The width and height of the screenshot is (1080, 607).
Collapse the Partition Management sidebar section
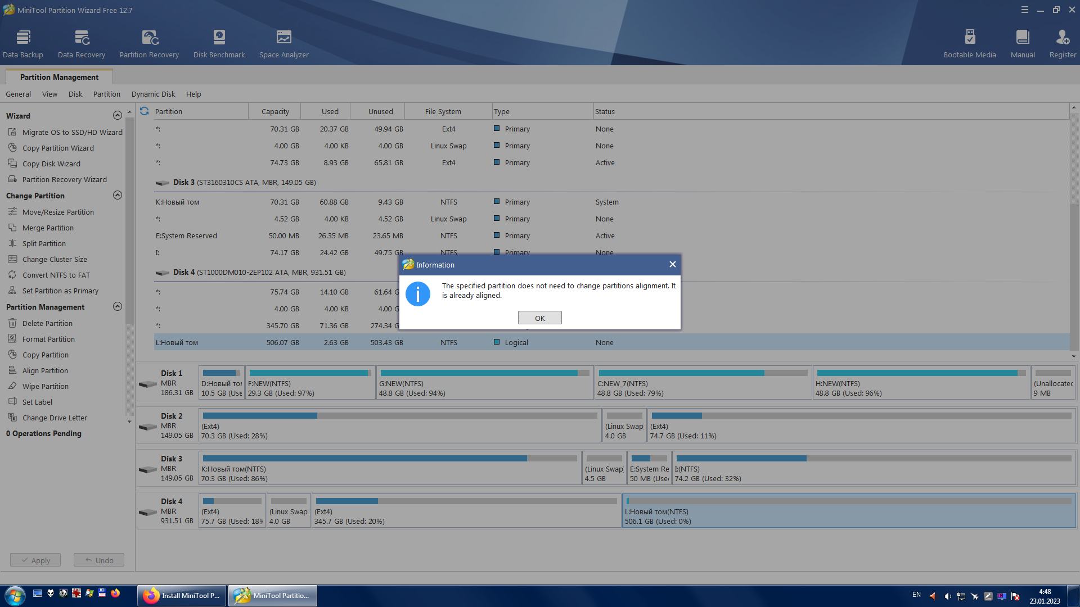pyautogui.click(x=117, y=306)
